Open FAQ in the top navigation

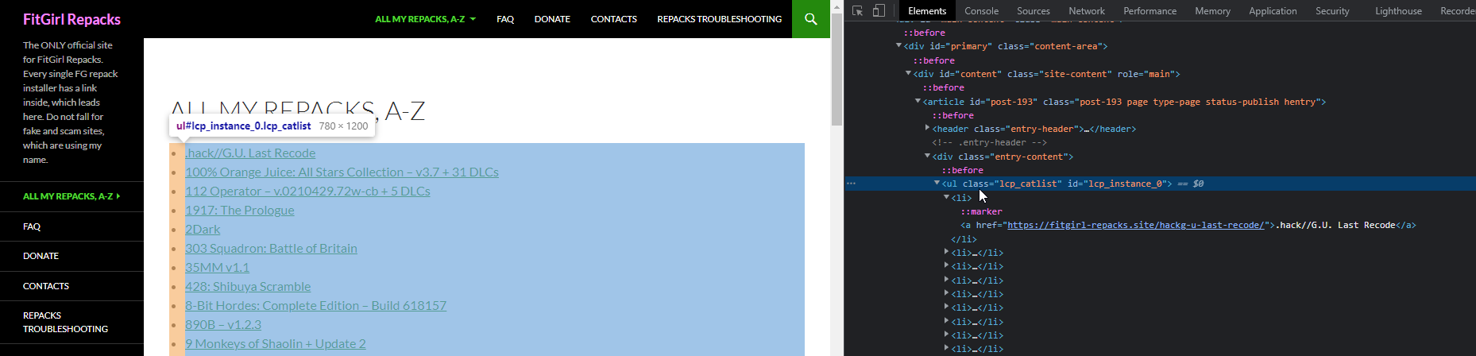click(505, 19)
